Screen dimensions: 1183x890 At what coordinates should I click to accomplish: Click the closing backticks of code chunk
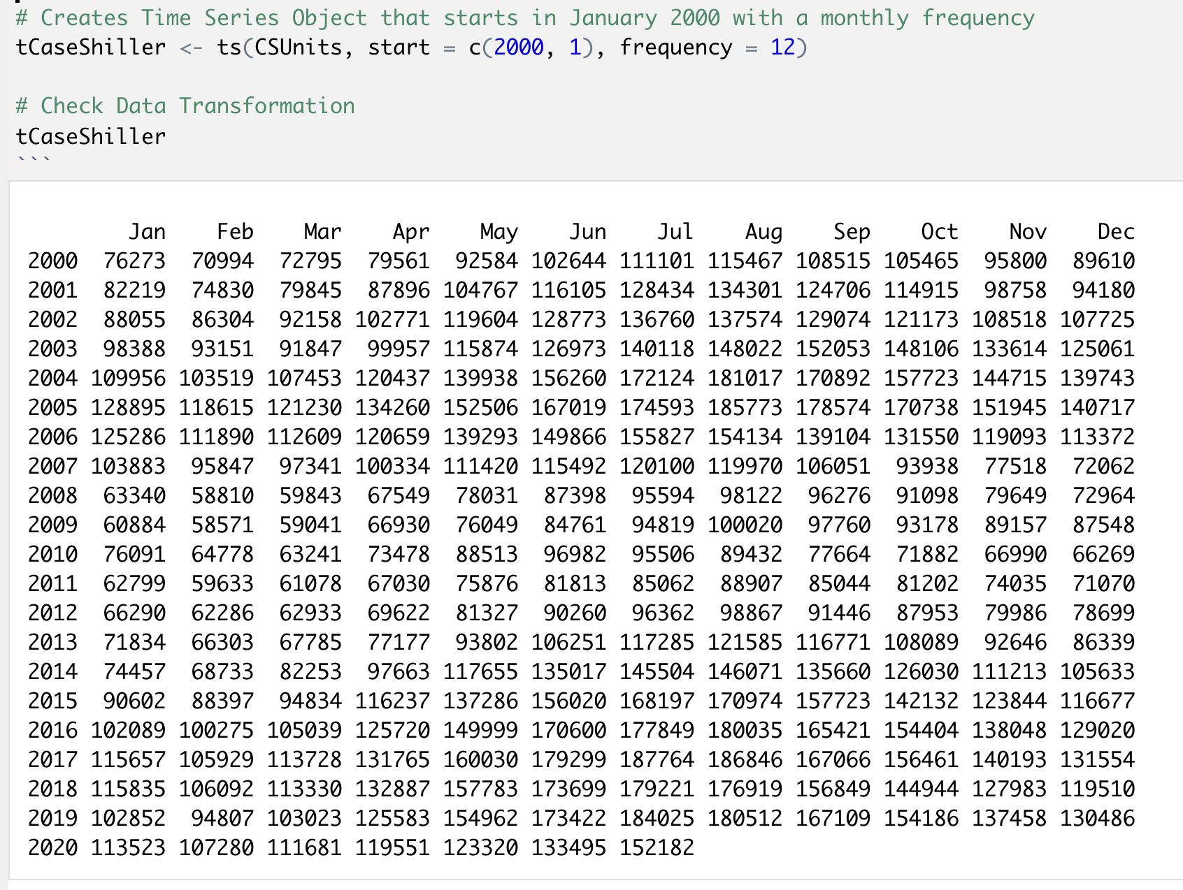click(x=34, y=162)
